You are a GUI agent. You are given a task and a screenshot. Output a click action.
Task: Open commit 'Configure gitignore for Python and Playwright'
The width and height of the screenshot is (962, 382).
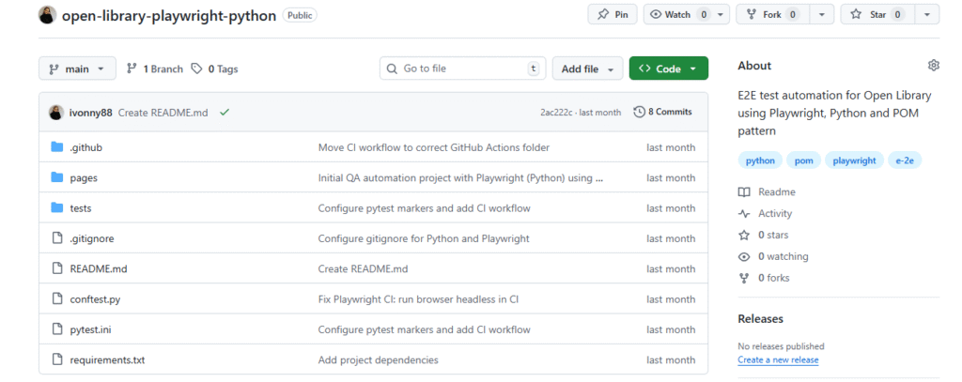click(424, 238)
